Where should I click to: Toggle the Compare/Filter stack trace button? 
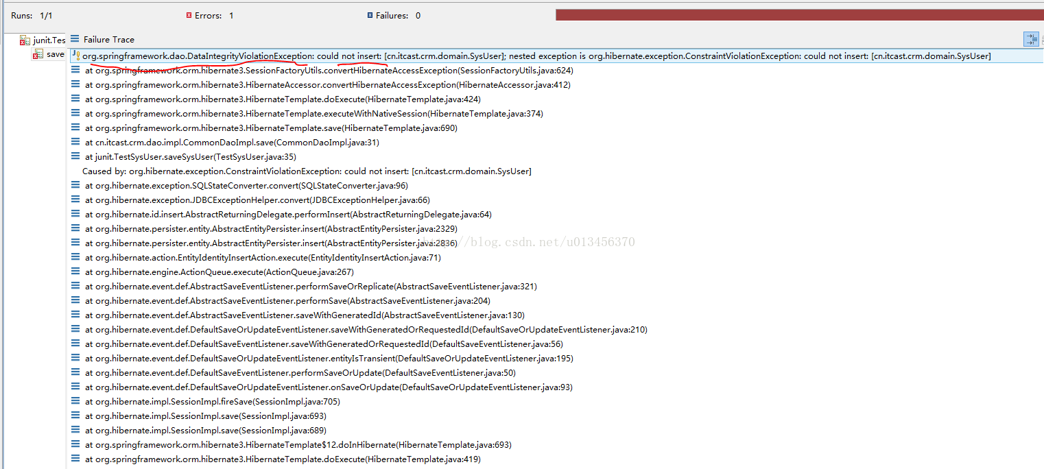tap(1032, 39)
